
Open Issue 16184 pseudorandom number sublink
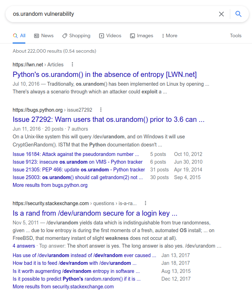(x=76, y=154)
